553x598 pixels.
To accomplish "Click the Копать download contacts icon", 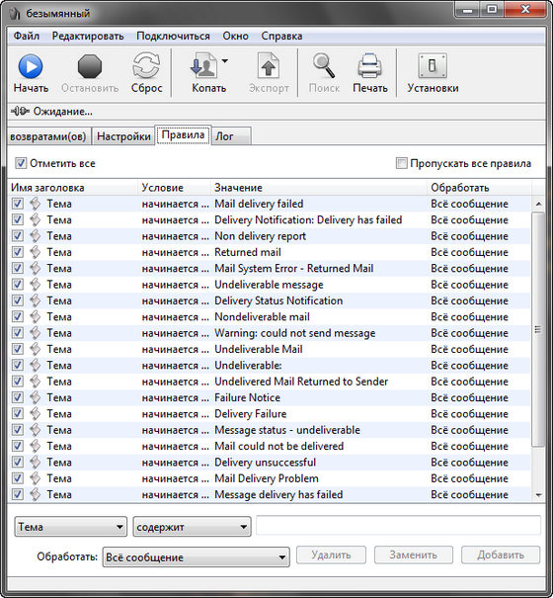I will click(203, 66).
